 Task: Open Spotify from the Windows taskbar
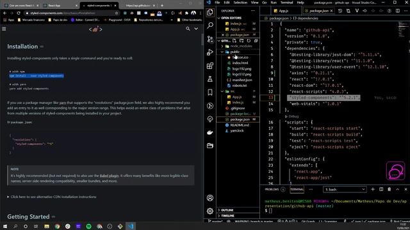88,226
